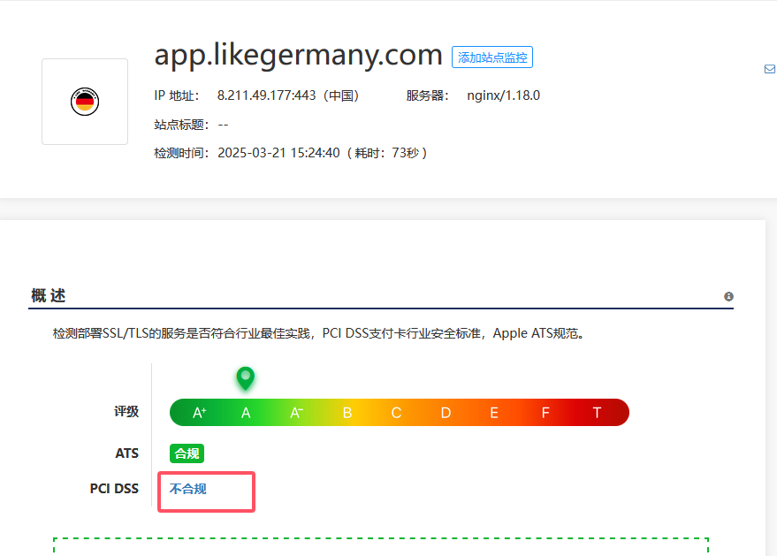Viewport: 777px width, 556px height.
Task: Click the B grade on rating bar
Action: 347,413
